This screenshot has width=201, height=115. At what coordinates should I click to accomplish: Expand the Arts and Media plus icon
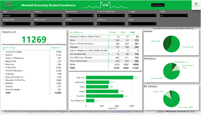[3, 89]
